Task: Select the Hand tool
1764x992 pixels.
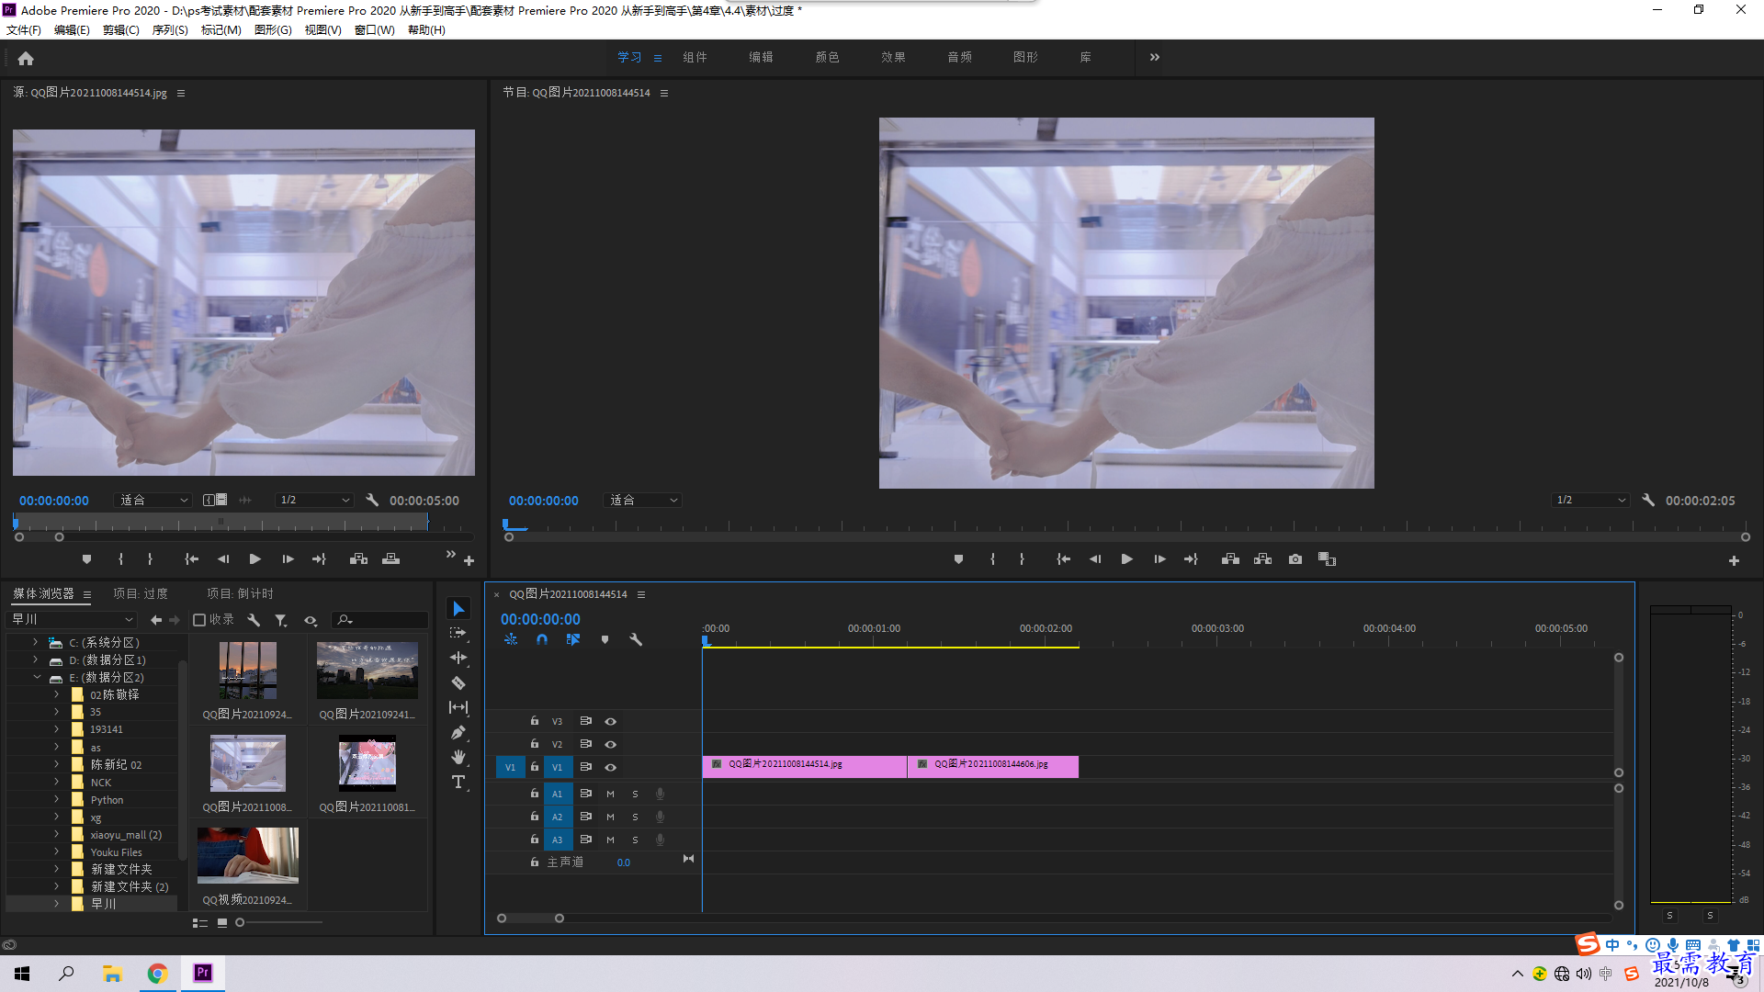Action: pos(458,757)
